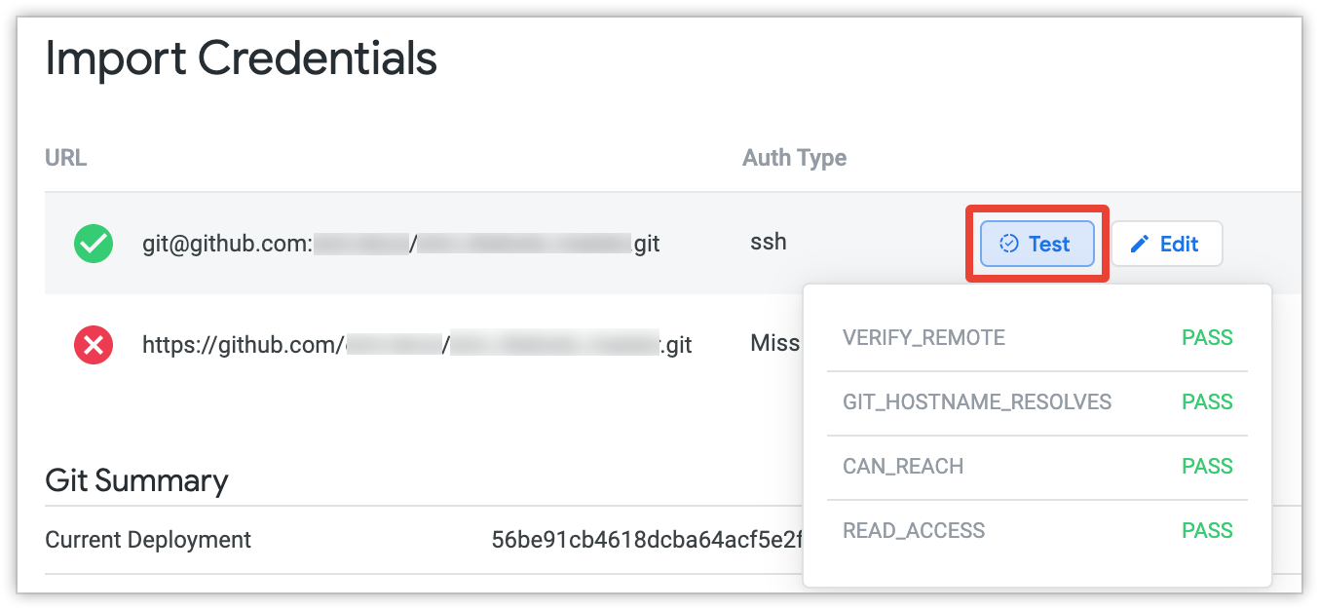Click the current deployment commit hash

[646, 540]
